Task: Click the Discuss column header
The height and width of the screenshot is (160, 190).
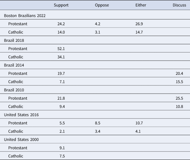Action: [x=179, y=5]
